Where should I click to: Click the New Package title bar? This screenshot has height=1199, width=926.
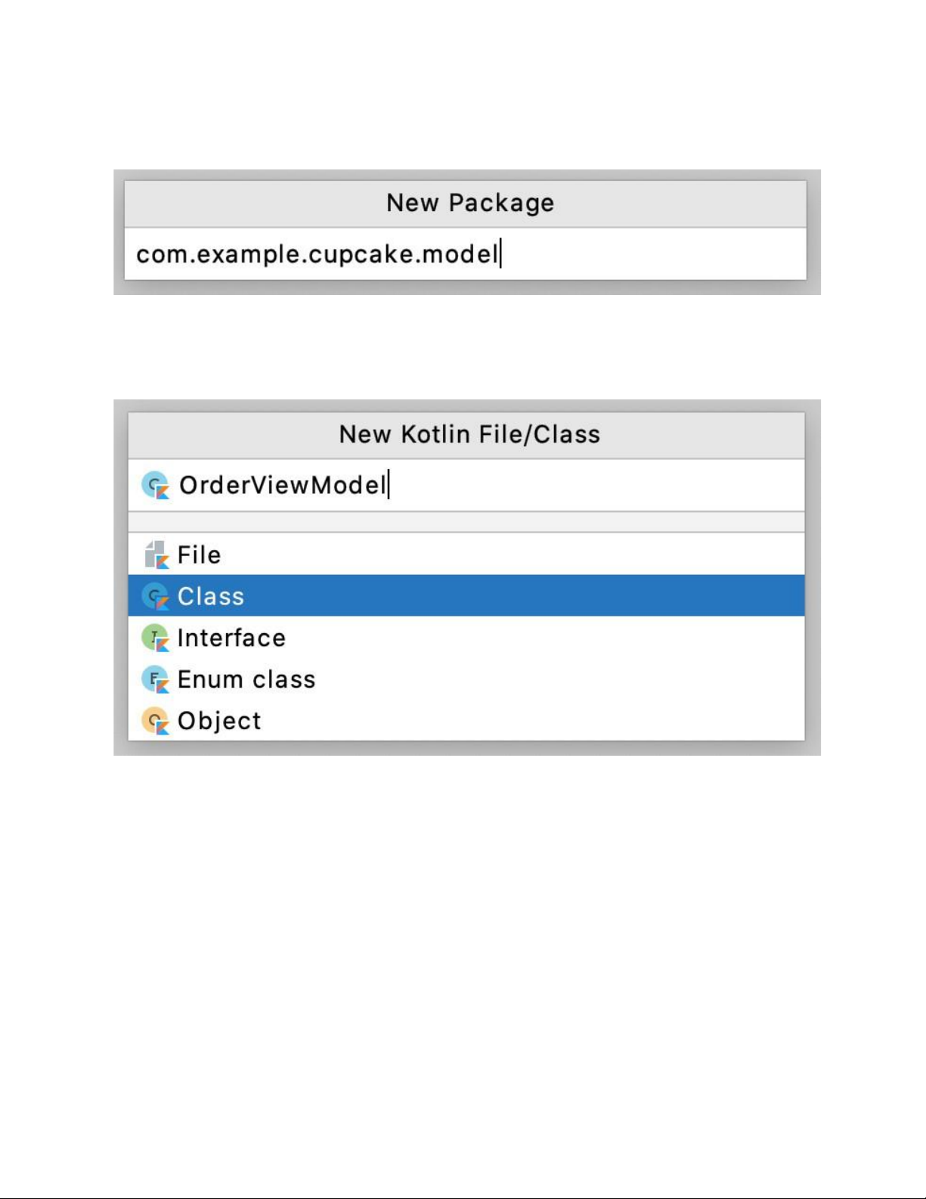click(x=469, y=203)
